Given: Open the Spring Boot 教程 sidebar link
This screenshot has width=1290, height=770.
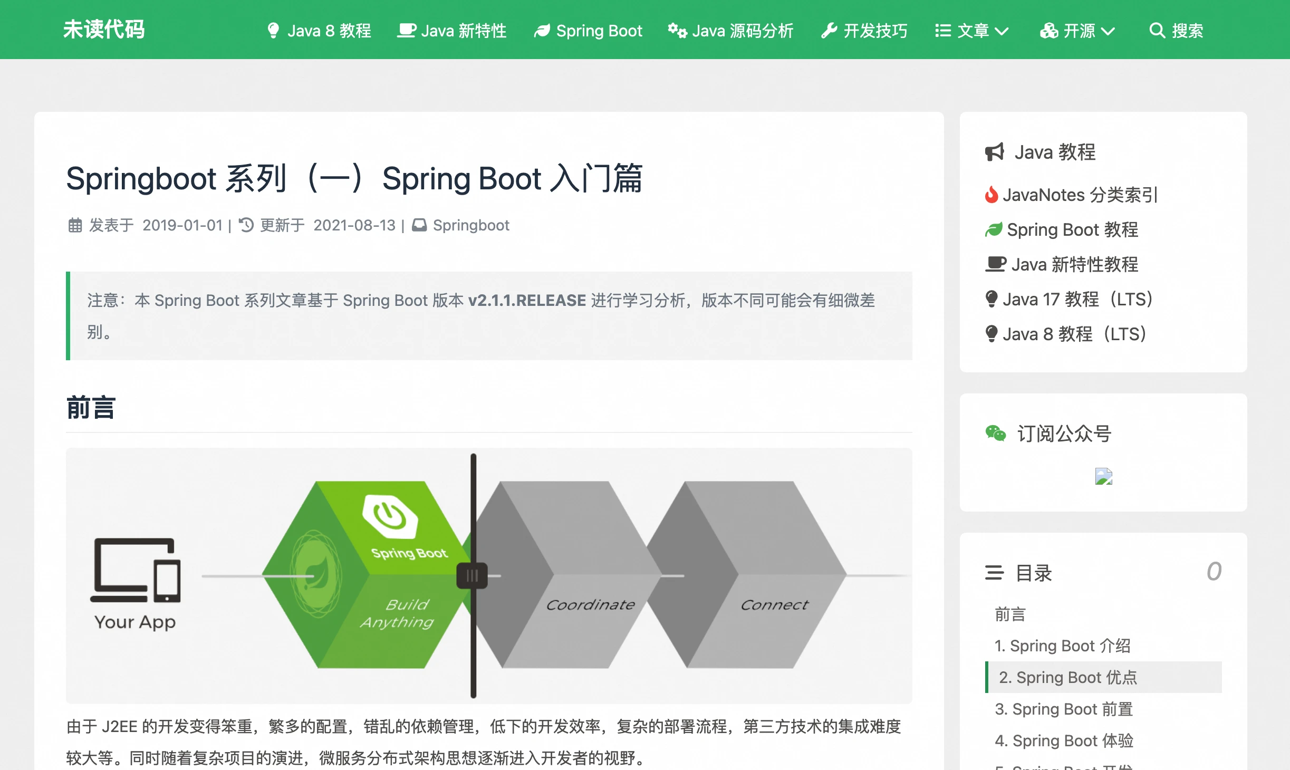Looking at the screenshot, I should [1072, 229].
